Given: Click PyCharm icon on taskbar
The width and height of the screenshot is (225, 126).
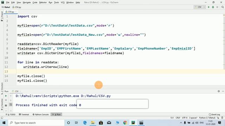Looking at the screenshot, I should click(x=133, y=123).
